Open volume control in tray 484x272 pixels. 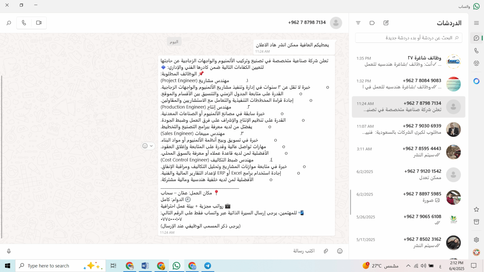[x=423, y=266]
